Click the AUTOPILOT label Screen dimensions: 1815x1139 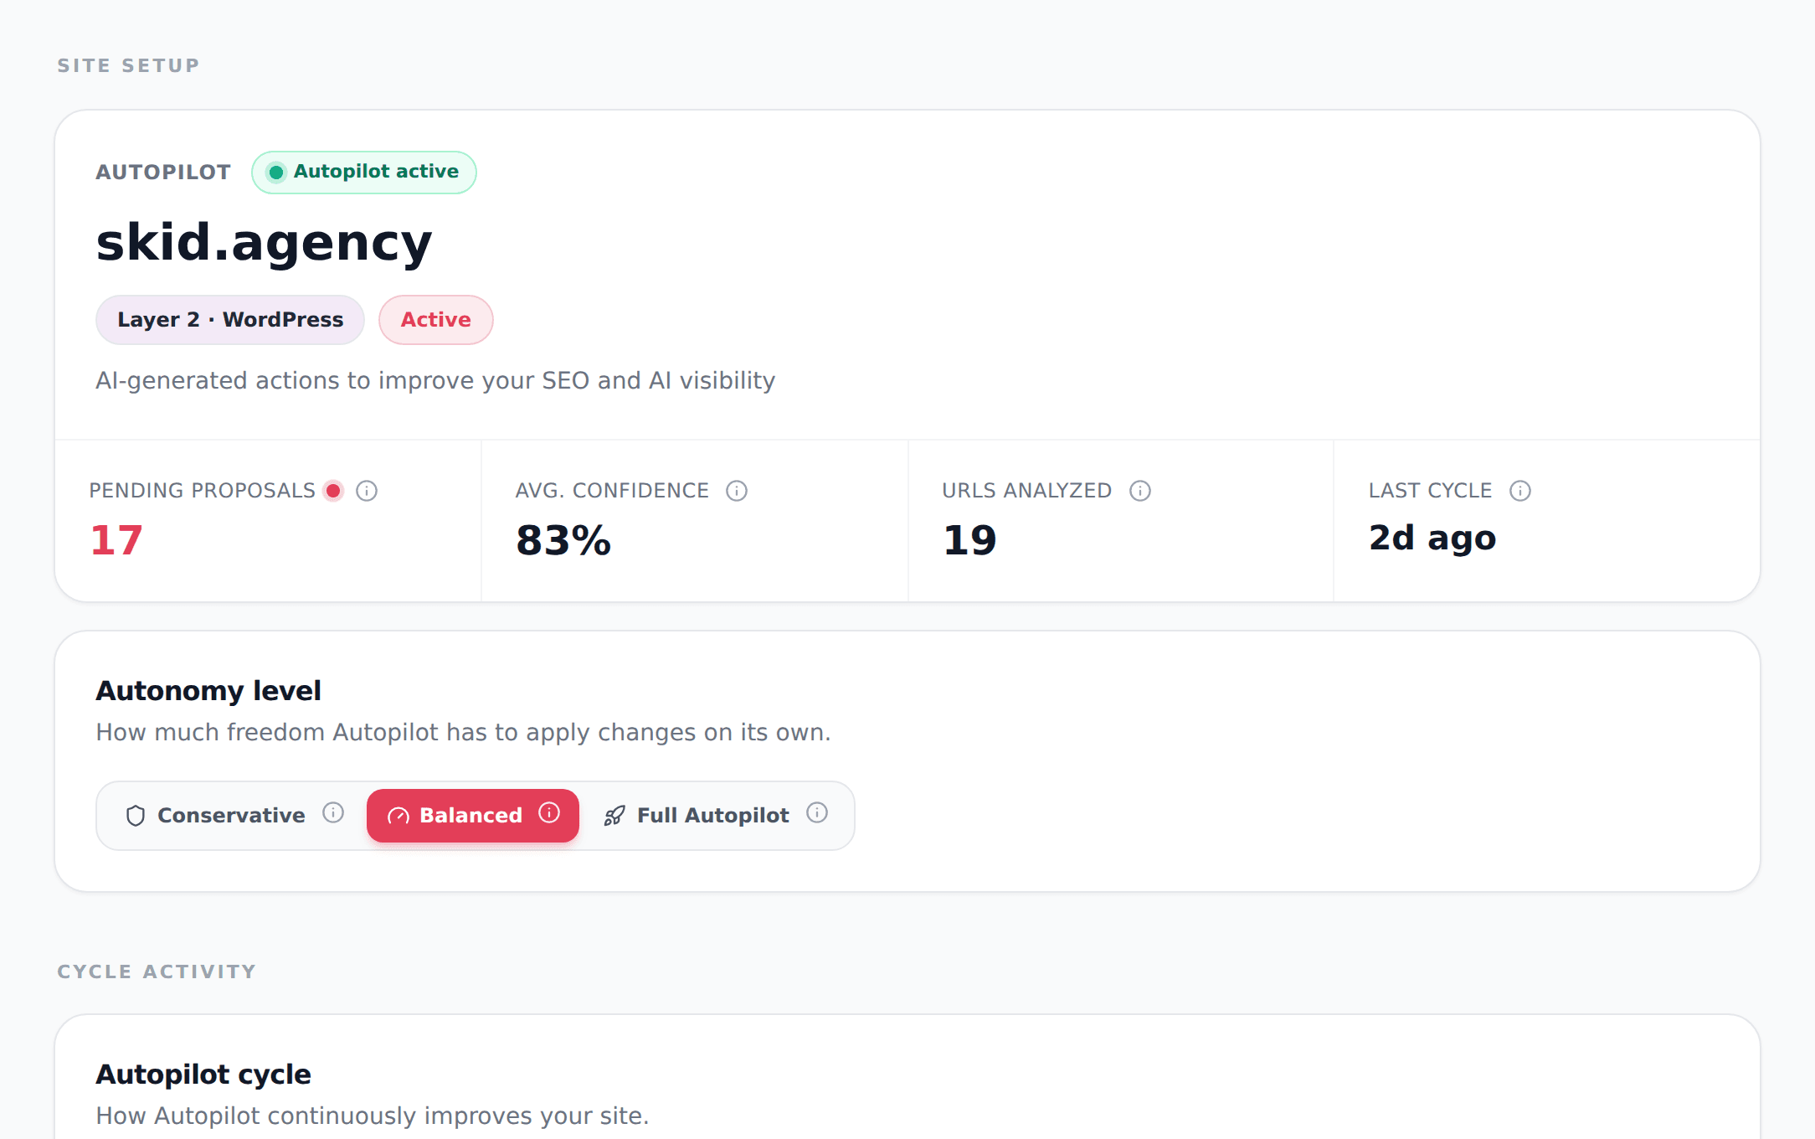coord(163,173)
